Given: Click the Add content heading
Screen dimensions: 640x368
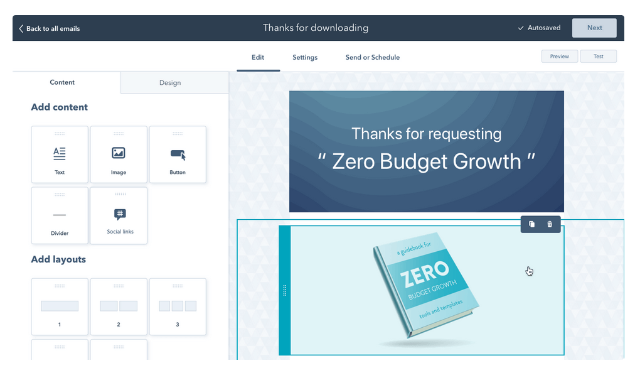Looking at the screenshot, I should tap(60, 107).
